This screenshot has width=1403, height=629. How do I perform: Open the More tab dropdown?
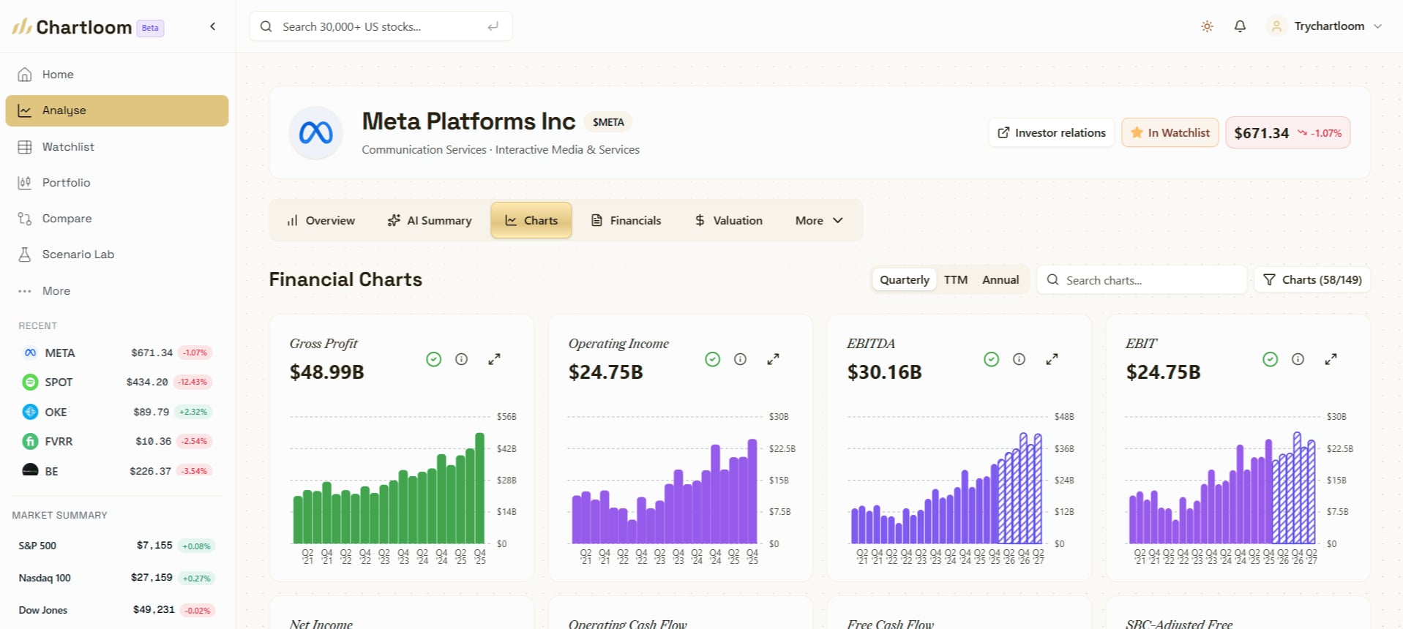[819, 220]
